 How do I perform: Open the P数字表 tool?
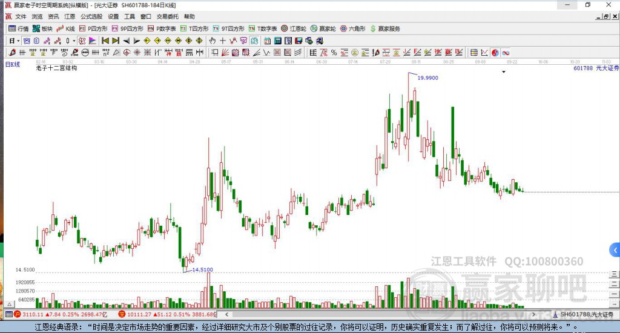(x=162, y=28)
